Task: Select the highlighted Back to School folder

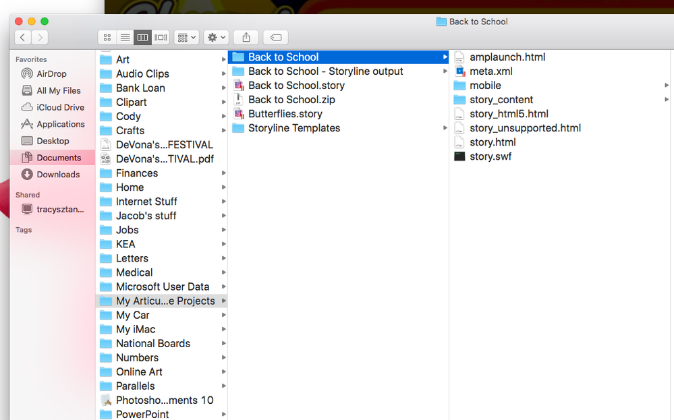Action: tap(338, 57)
